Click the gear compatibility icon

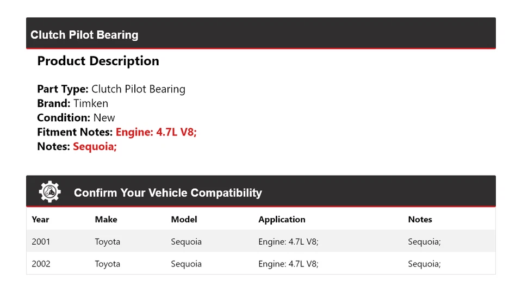tap(49, 192)
